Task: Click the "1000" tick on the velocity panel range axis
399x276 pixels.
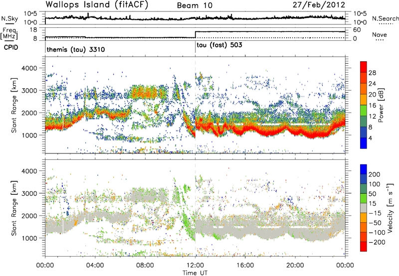Action: pos(29,238)
